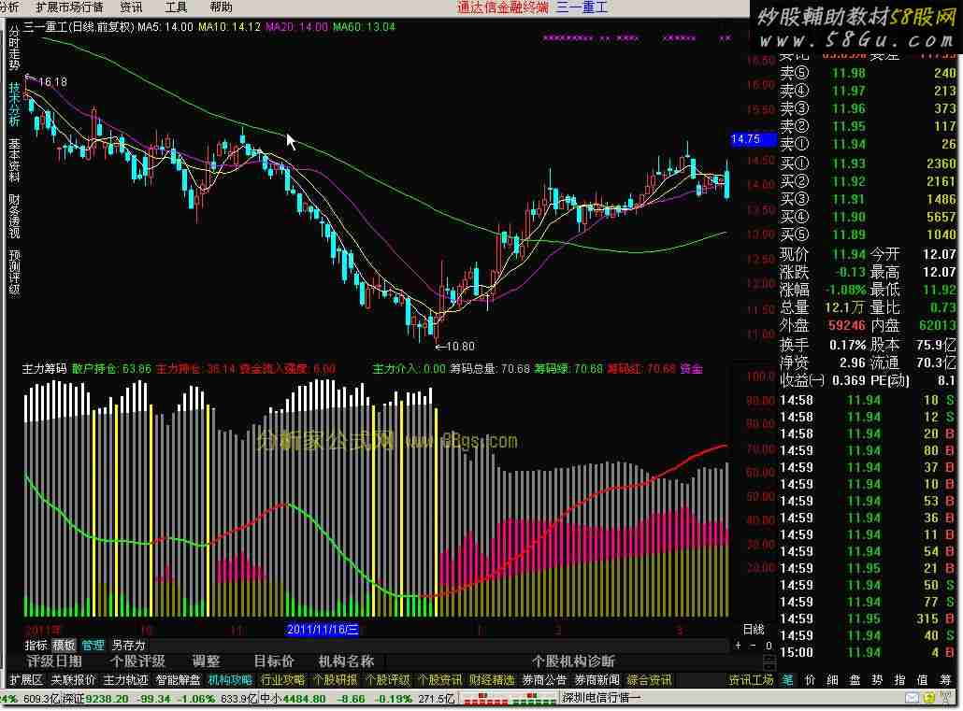The width and height of the screenshot is (963, 711).
Task: Switch to the 价 tab in quote panel
Action: coord(810,680)
